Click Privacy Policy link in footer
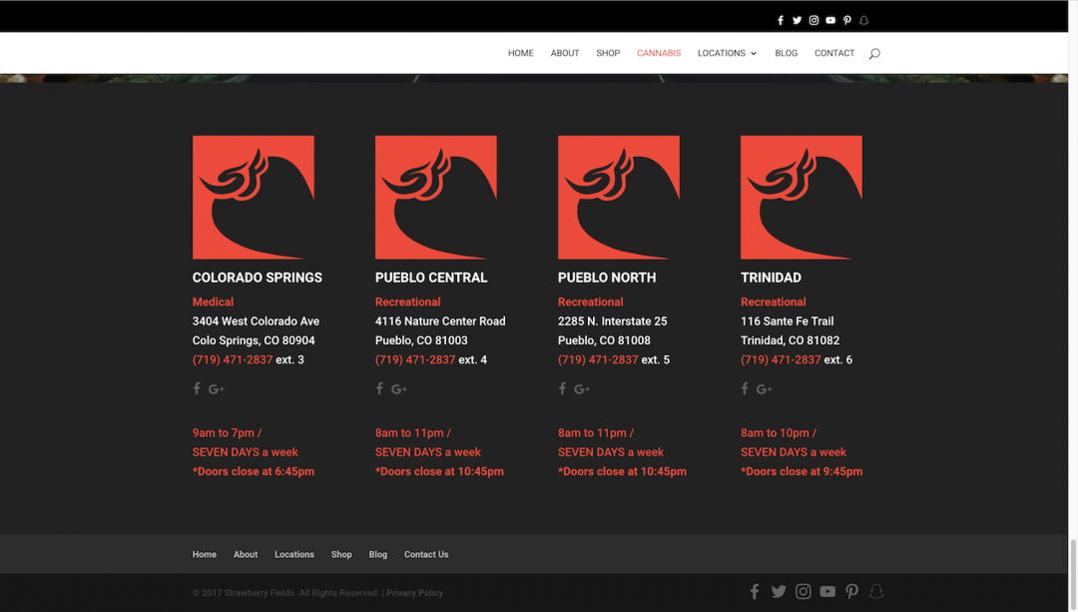This screenshot has height=612, width=1078. click(414, 593)
